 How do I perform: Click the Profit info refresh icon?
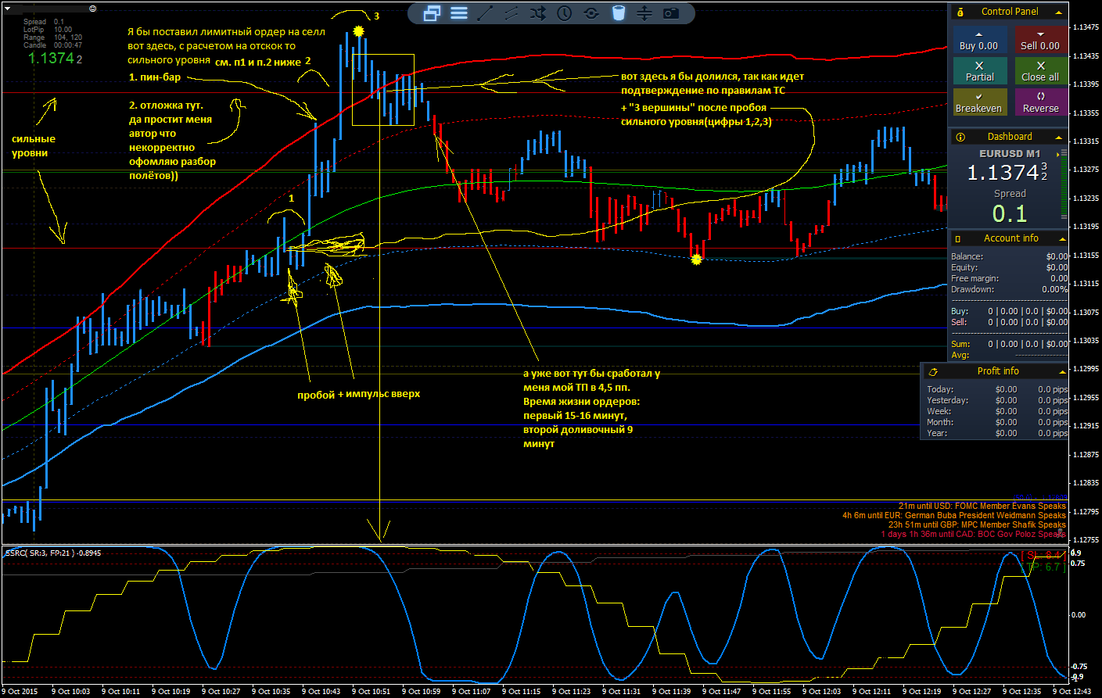933,371
